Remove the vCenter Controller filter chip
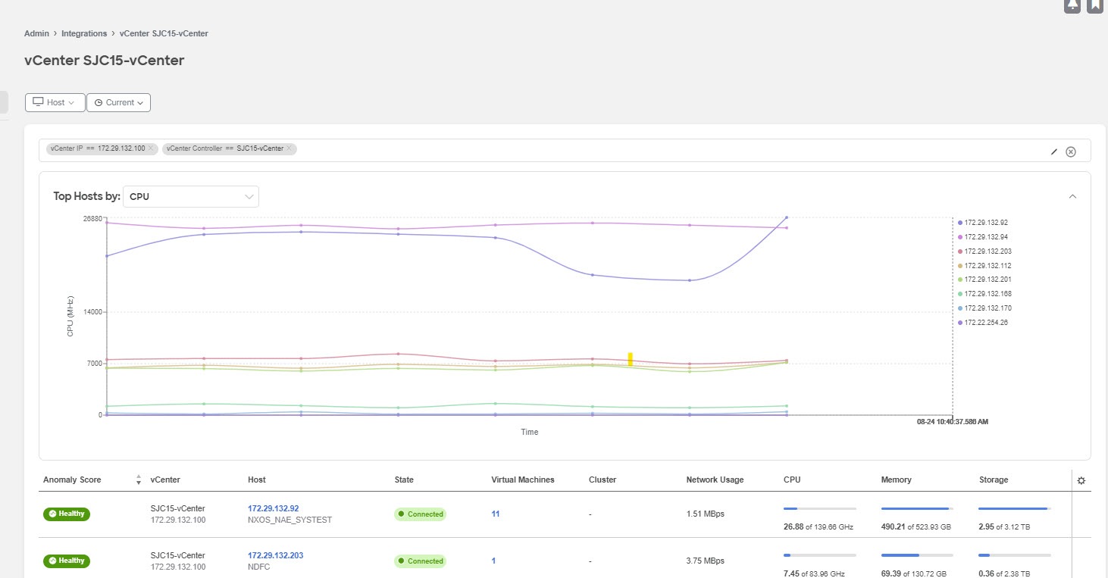The image size is (1108, 578). 288,148
